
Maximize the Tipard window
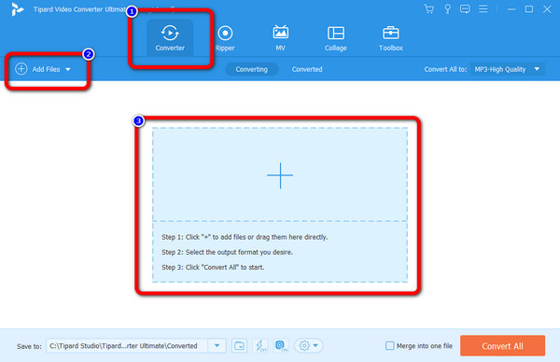point(529,9)
